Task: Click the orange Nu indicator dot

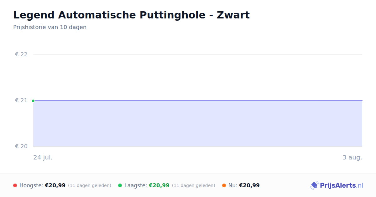Action: coord(224,185)
